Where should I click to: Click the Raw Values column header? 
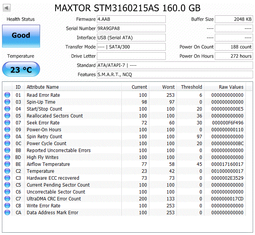point(231,87)
